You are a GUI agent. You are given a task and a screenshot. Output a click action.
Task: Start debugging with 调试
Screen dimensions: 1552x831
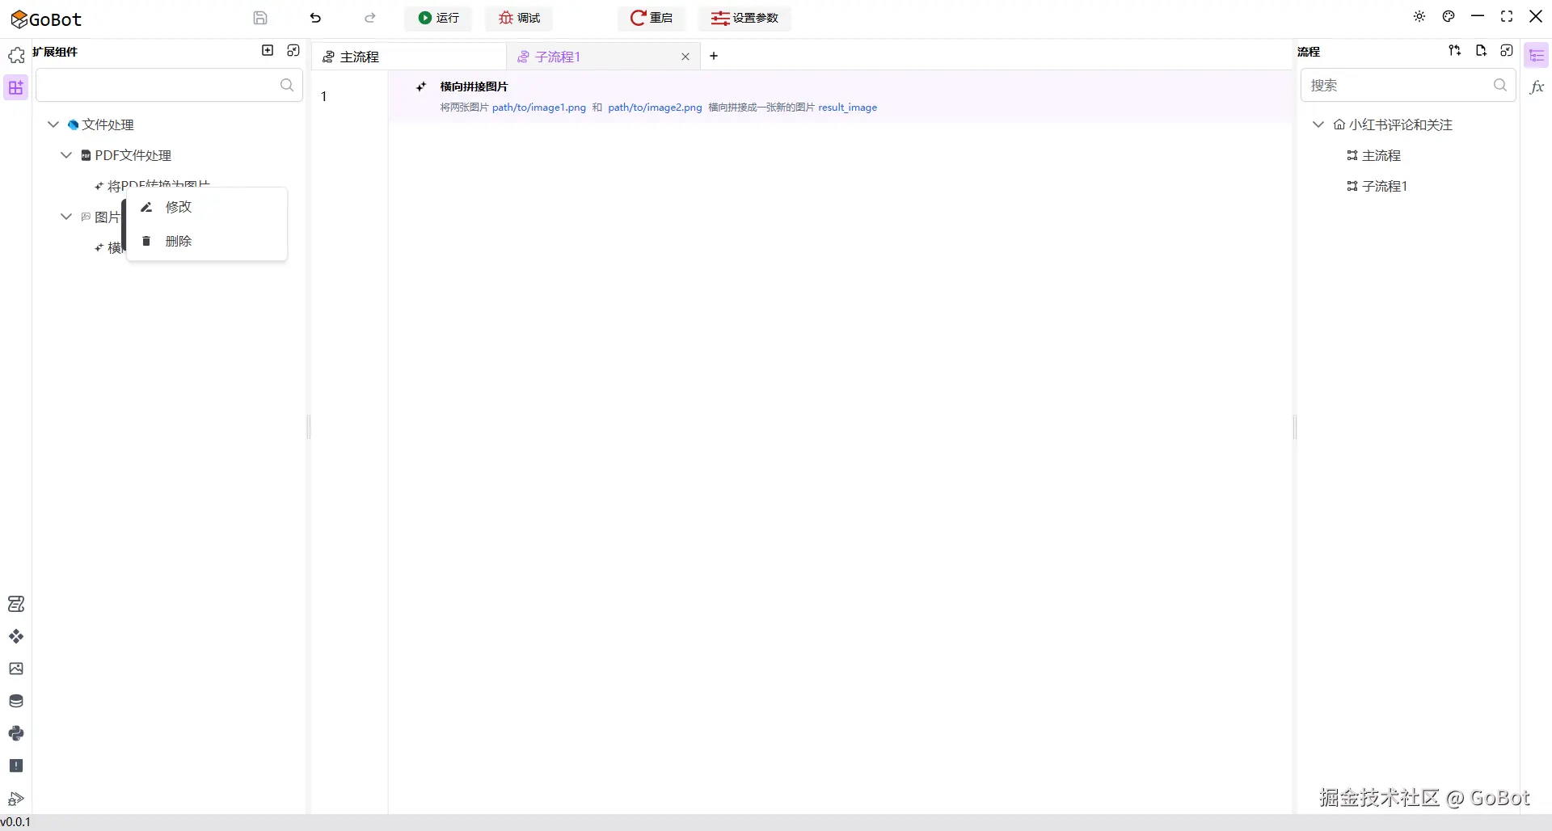(519, 18)
